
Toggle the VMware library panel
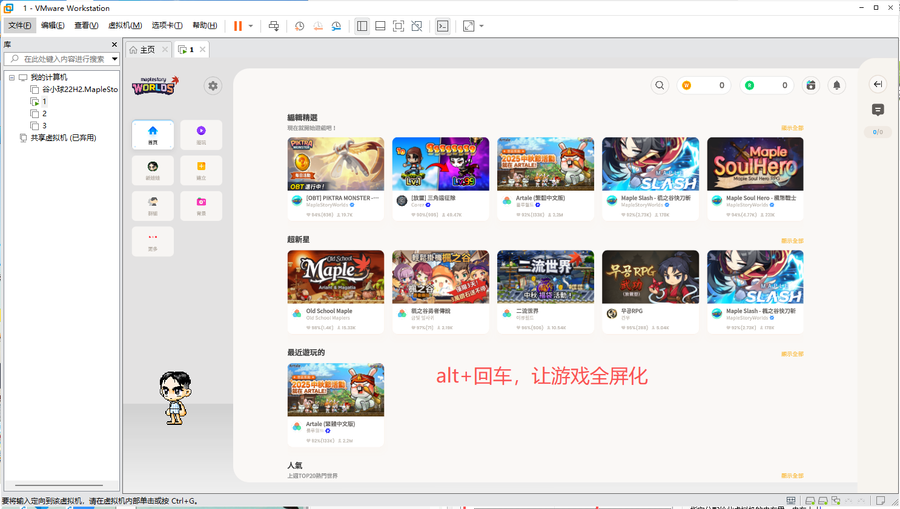tap(362, 26)
